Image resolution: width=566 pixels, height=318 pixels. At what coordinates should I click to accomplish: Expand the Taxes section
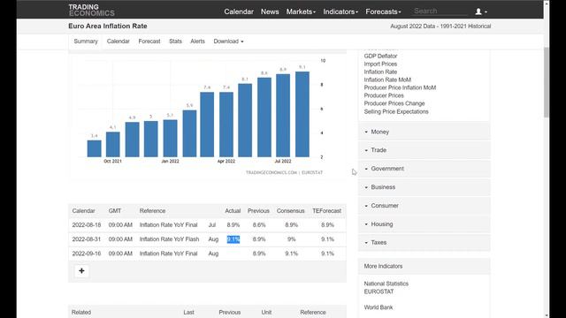[x=424, y=243]
